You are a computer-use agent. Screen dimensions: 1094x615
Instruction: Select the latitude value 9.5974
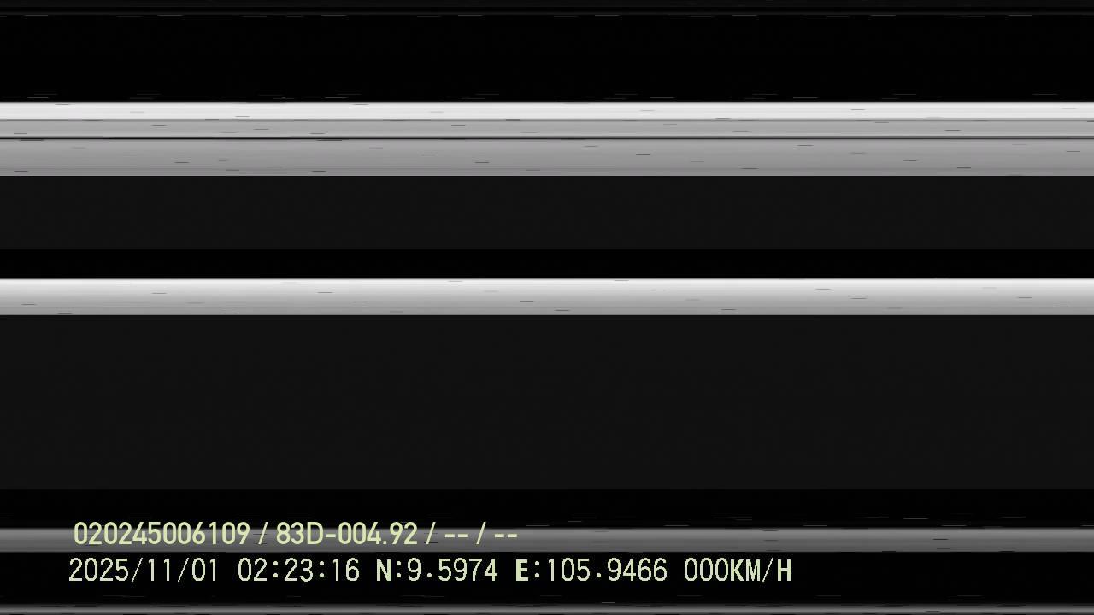tap(452, 571)
